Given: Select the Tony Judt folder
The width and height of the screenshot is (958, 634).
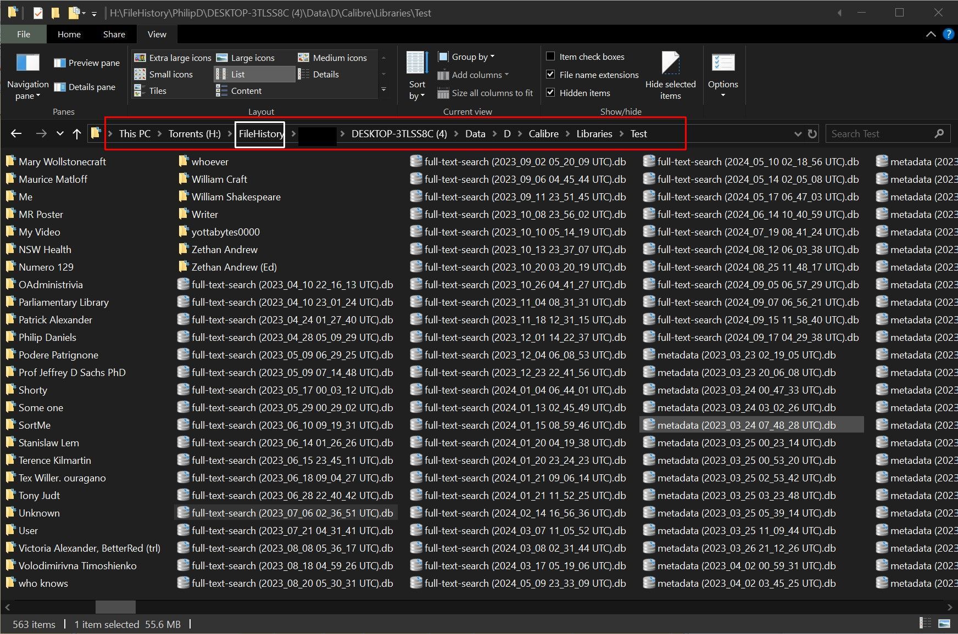Looking at the screenshot, I should coord(33,495).
